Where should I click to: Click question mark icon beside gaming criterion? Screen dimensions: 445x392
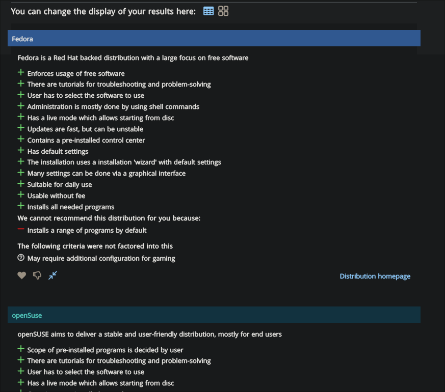pyautogui.click(x=21, y=258)
